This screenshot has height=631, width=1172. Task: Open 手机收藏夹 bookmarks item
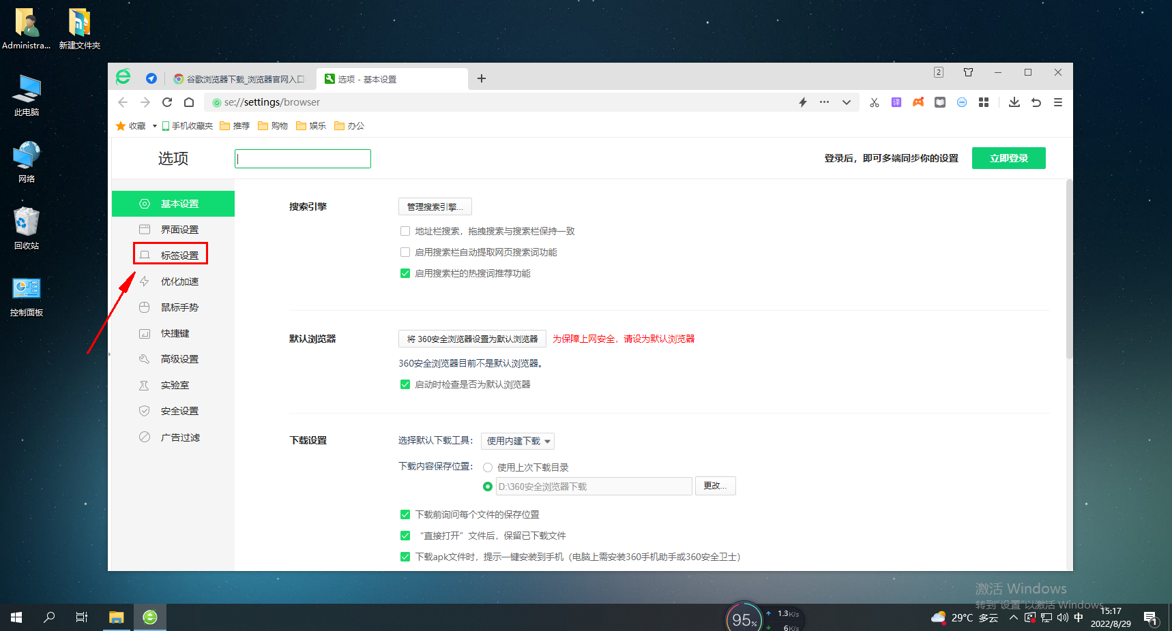pyautogui.click(x=188, y=126)
